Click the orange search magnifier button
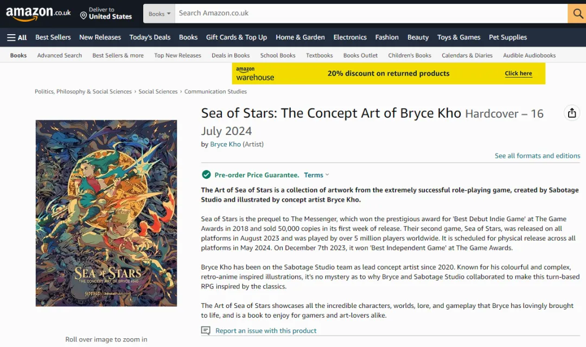 576,14
